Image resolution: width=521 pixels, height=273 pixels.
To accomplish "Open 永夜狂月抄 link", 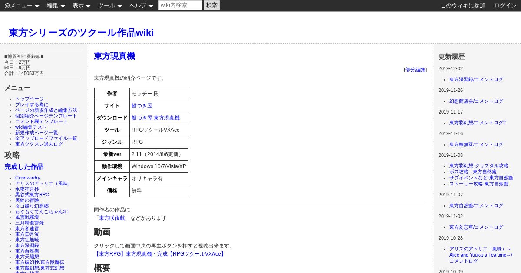I will [x=27, y=189].
